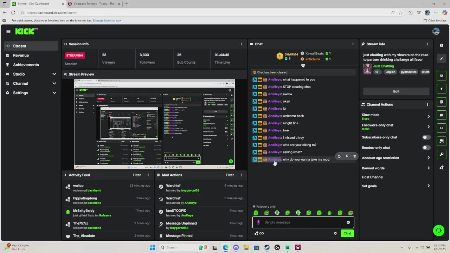The width and height of the screenshot is (450, 253).
Task: Open Session Info three-dot options
Action: point(241,44)
